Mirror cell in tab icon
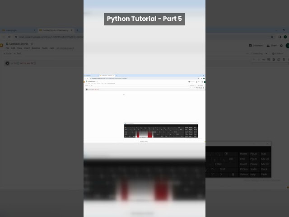The image size is (289, 217). tap(279, 59)
